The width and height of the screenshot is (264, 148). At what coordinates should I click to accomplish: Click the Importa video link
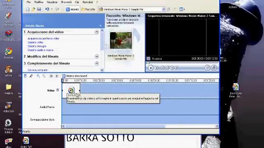coord(35,42)
